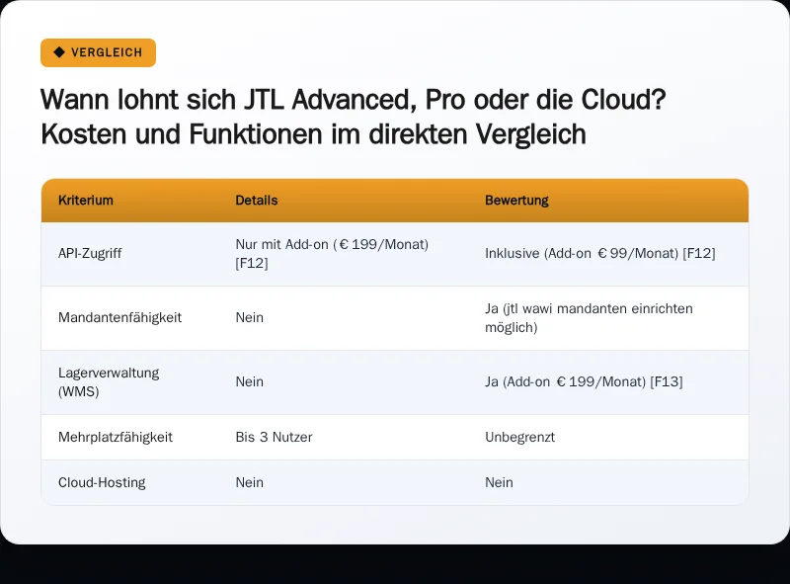This screenshot has width=790, height=584.
Task: Click the 'Lagerverwaltung (WMS)' row label
Action: point(109,381)
